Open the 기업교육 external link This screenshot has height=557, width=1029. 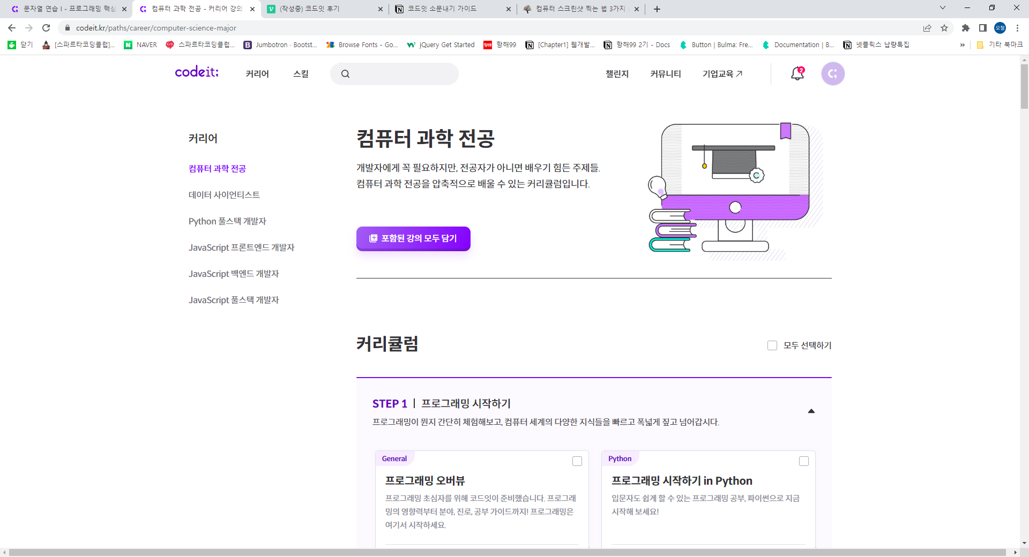tap(722, 74)
